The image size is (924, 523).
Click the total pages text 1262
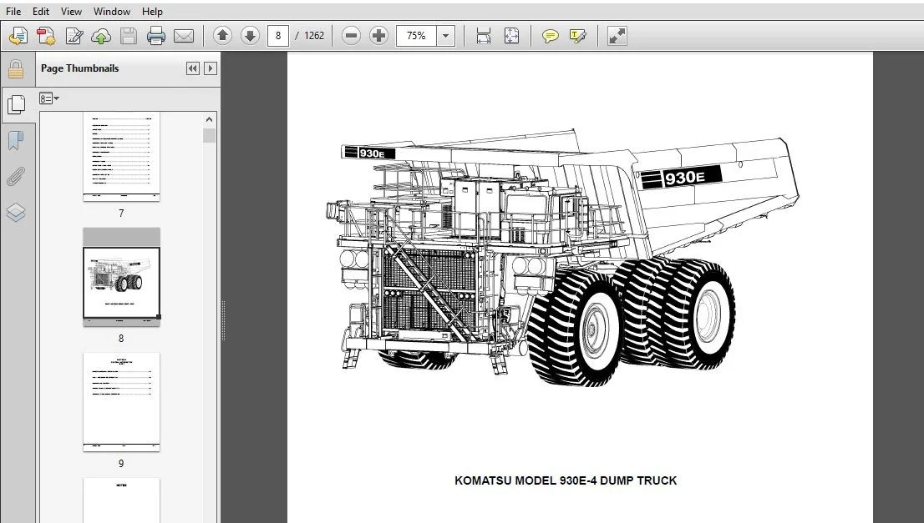point(314,36)
